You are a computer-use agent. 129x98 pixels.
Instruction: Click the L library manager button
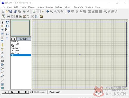pos(15,39)
